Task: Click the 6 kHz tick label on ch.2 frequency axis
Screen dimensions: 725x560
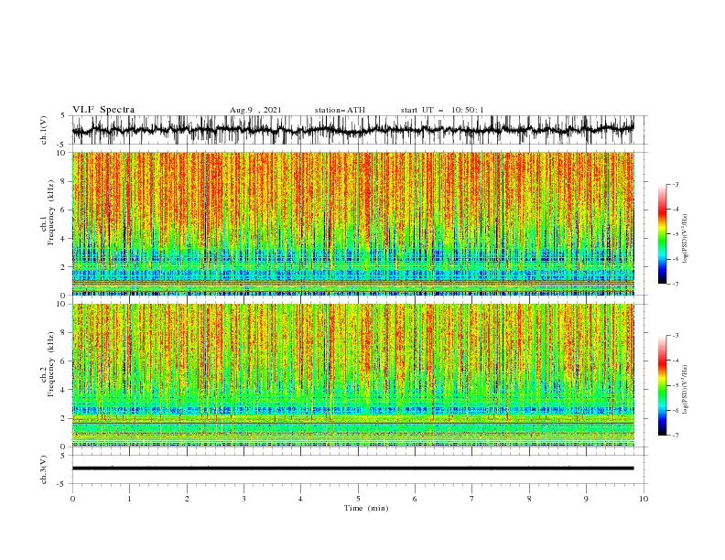Action: (x=63, y=361)
